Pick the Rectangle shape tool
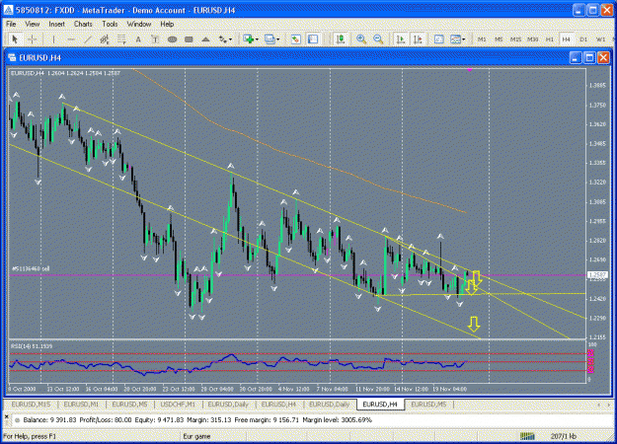617x444 pixels. tap(189, 38)
